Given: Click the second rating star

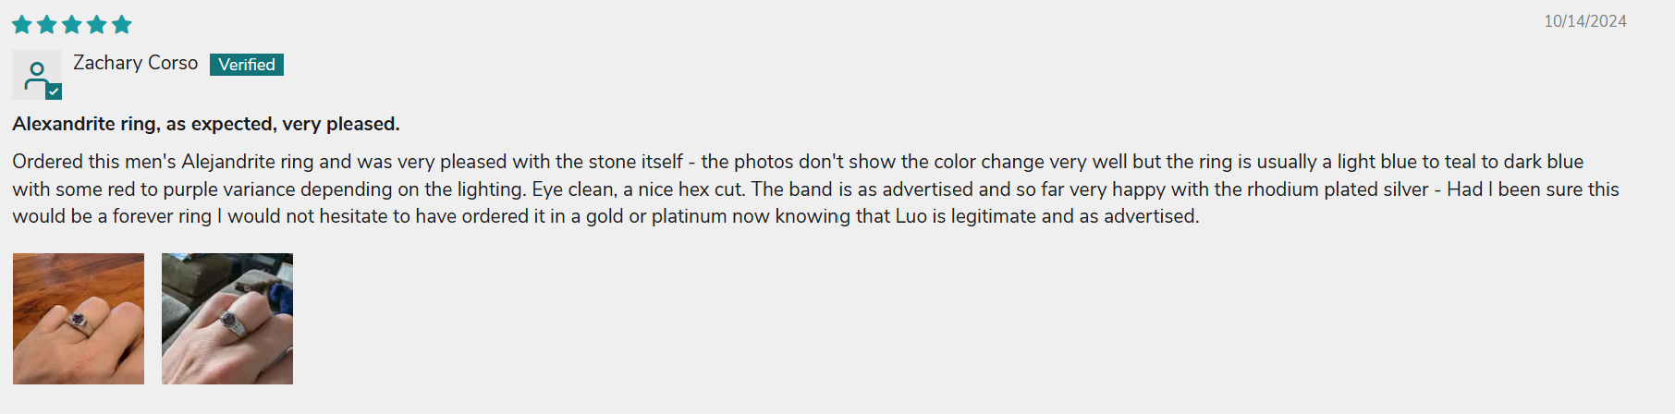Looking at the screenshot, I should point(47,24).
